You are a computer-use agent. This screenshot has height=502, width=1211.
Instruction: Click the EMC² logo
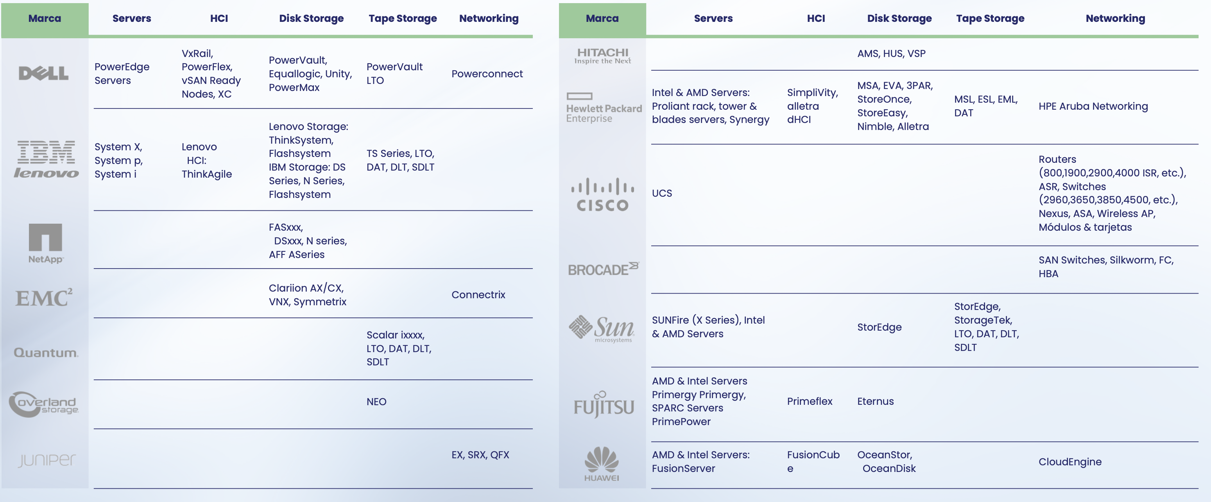point(44,298)
